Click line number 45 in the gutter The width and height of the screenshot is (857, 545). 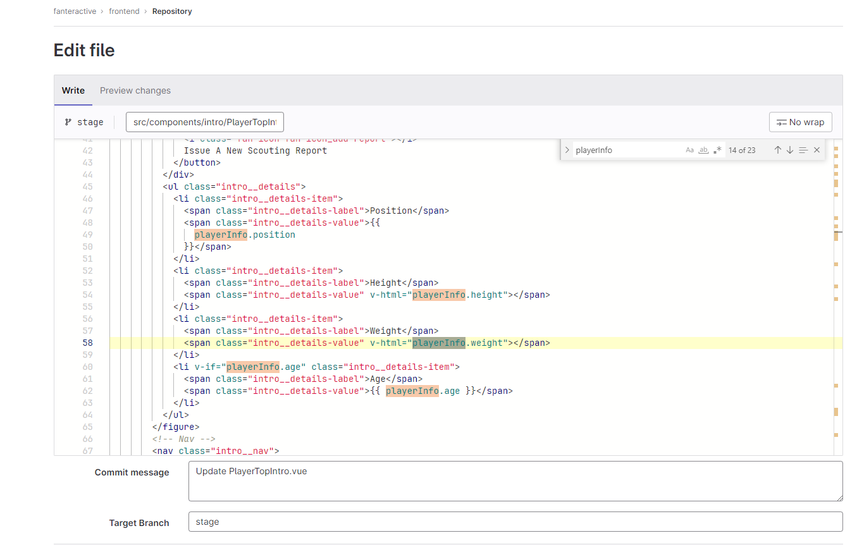87,187
